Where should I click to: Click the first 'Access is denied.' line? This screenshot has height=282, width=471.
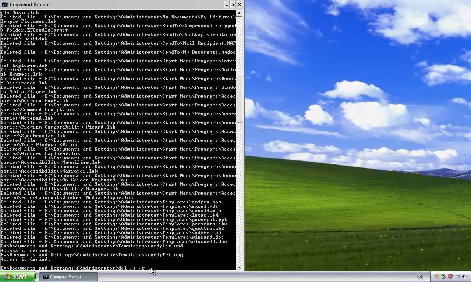[25, 250]
